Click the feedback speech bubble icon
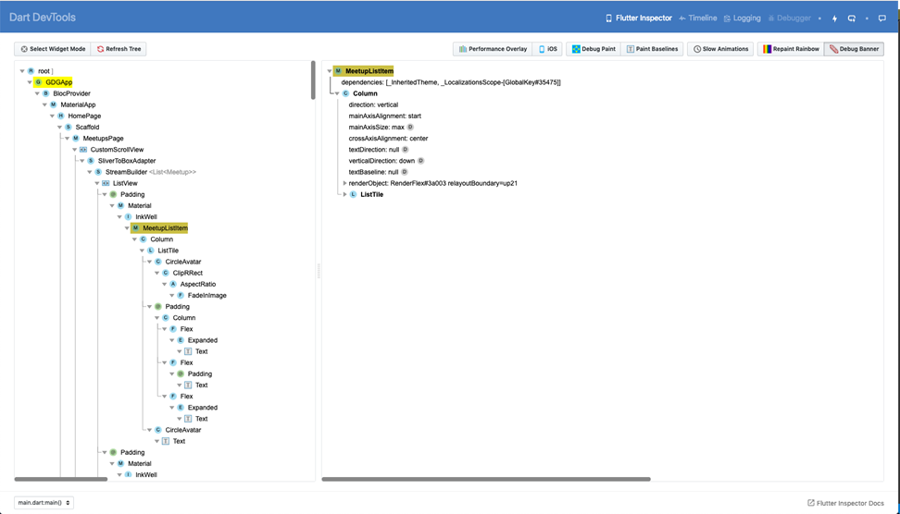 coord(881,18)
